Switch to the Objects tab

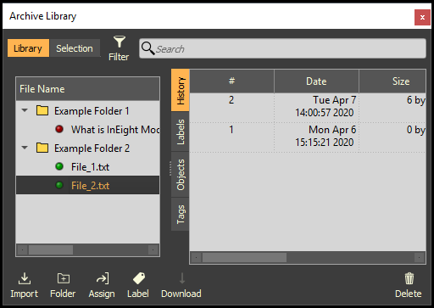pos(181,175)
